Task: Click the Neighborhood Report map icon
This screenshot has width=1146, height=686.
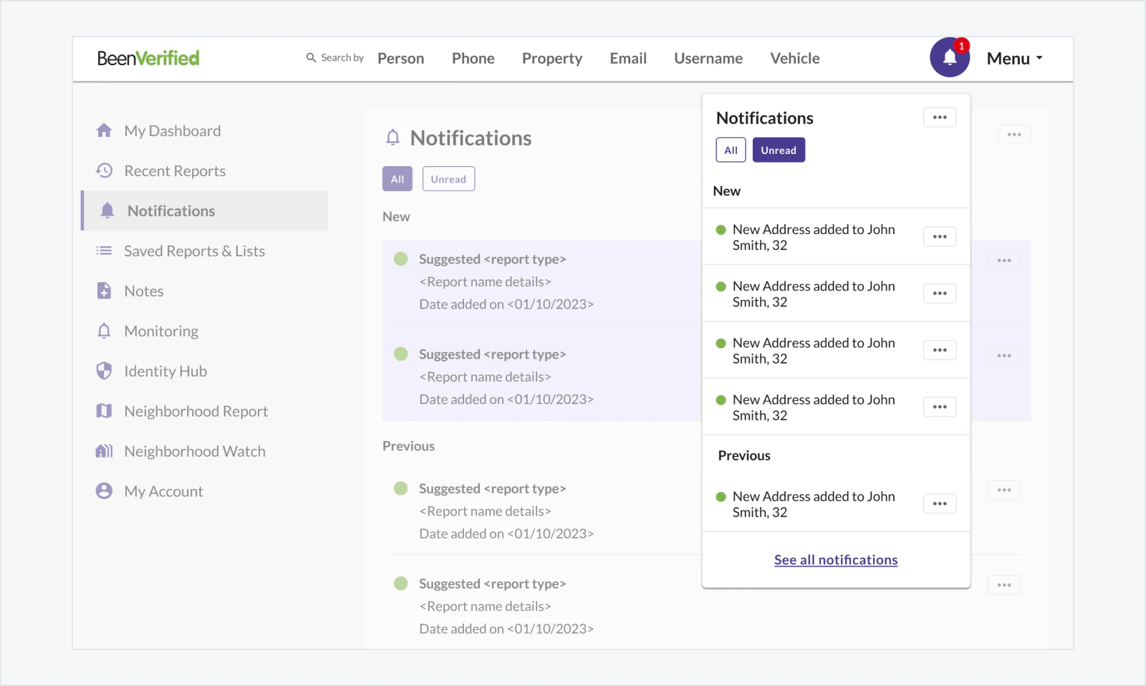Action: [104, 411]
